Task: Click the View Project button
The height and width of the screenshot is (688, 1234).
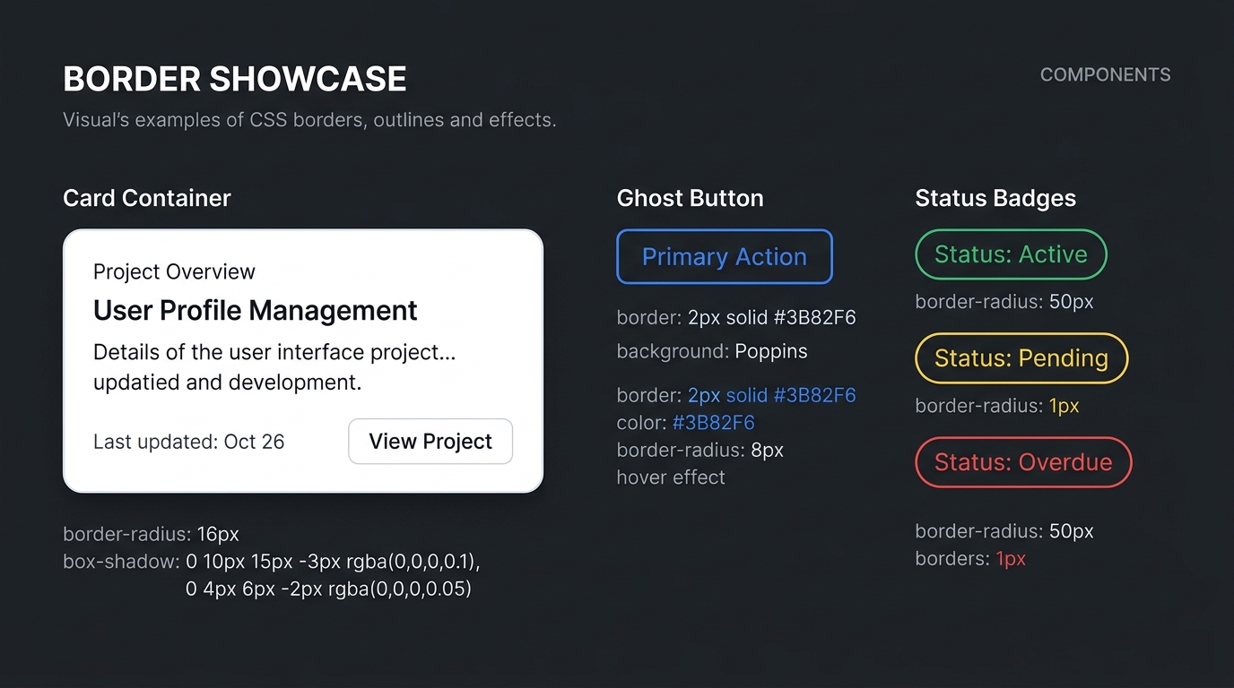Action: [430, 442]
